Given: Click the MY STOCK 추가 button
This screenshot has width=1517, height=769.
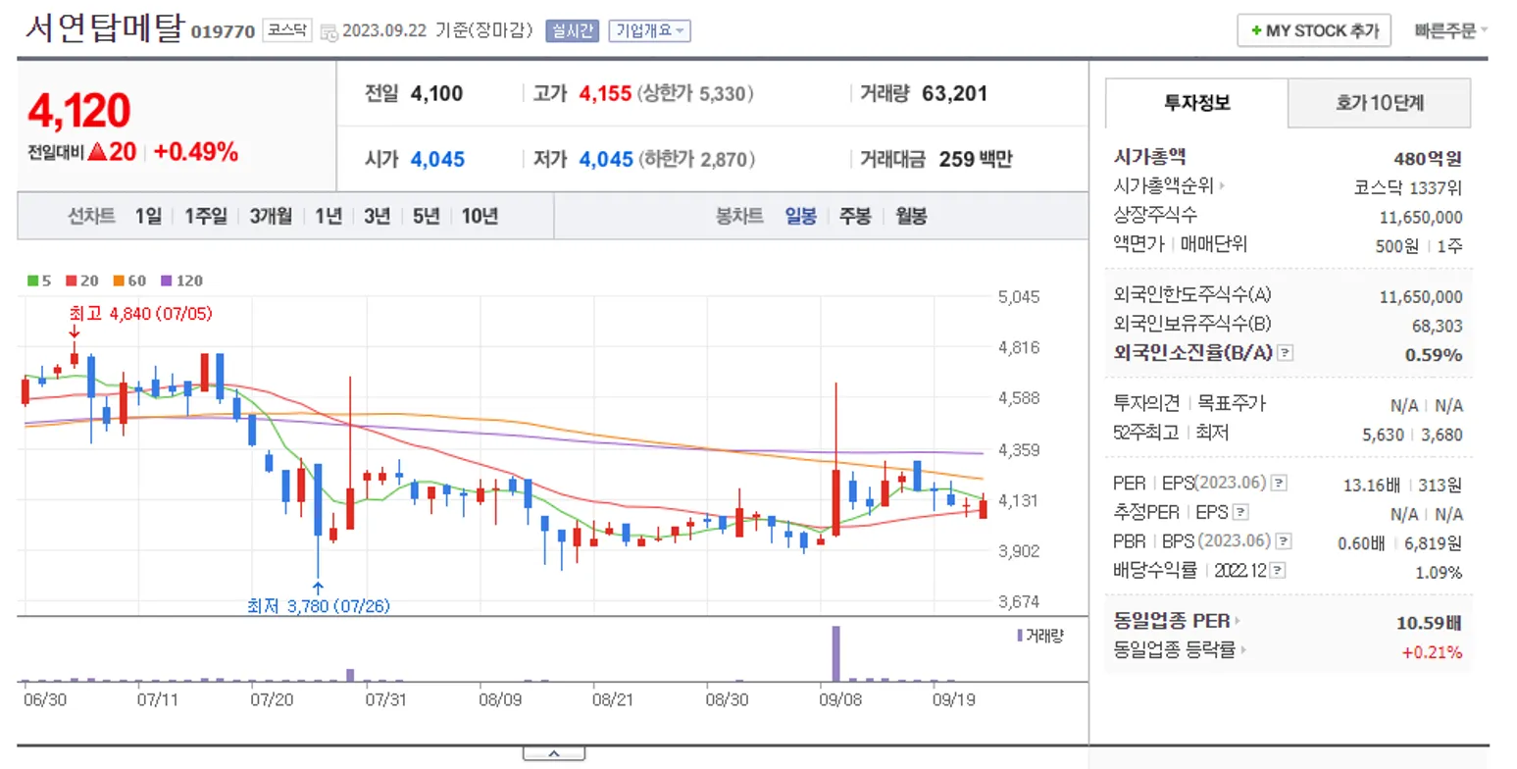Looking at the screenshot, I should point(1314,31).
